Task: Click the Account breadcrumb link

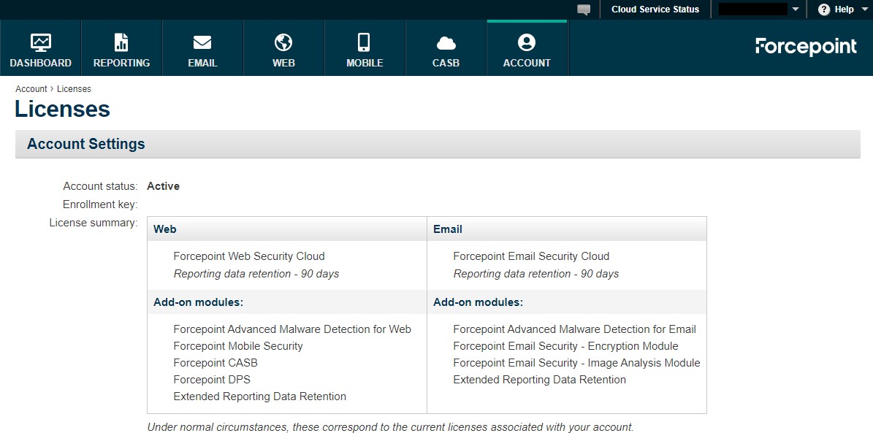Action: point(31,89)
